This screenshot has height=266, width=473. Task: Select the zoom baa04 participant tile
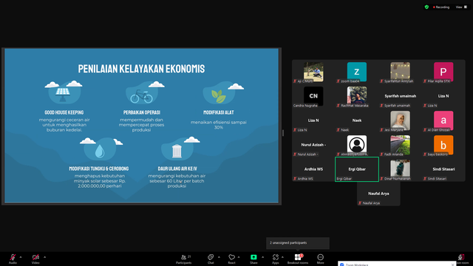pos(357,72)
